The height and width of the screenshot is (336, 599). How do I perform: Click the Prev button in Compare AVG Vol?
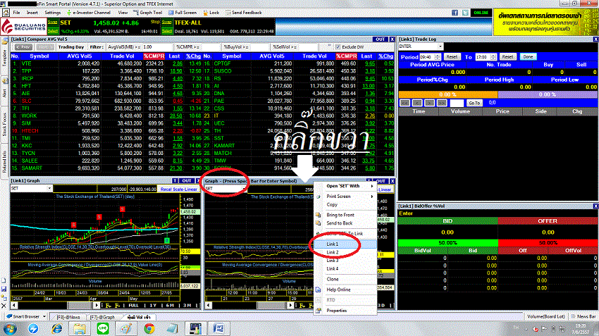[23, 47]
